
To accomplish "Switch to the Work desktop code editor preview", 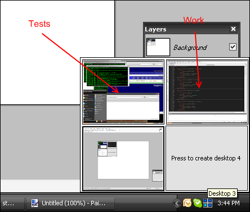I will tap(207, 92).
